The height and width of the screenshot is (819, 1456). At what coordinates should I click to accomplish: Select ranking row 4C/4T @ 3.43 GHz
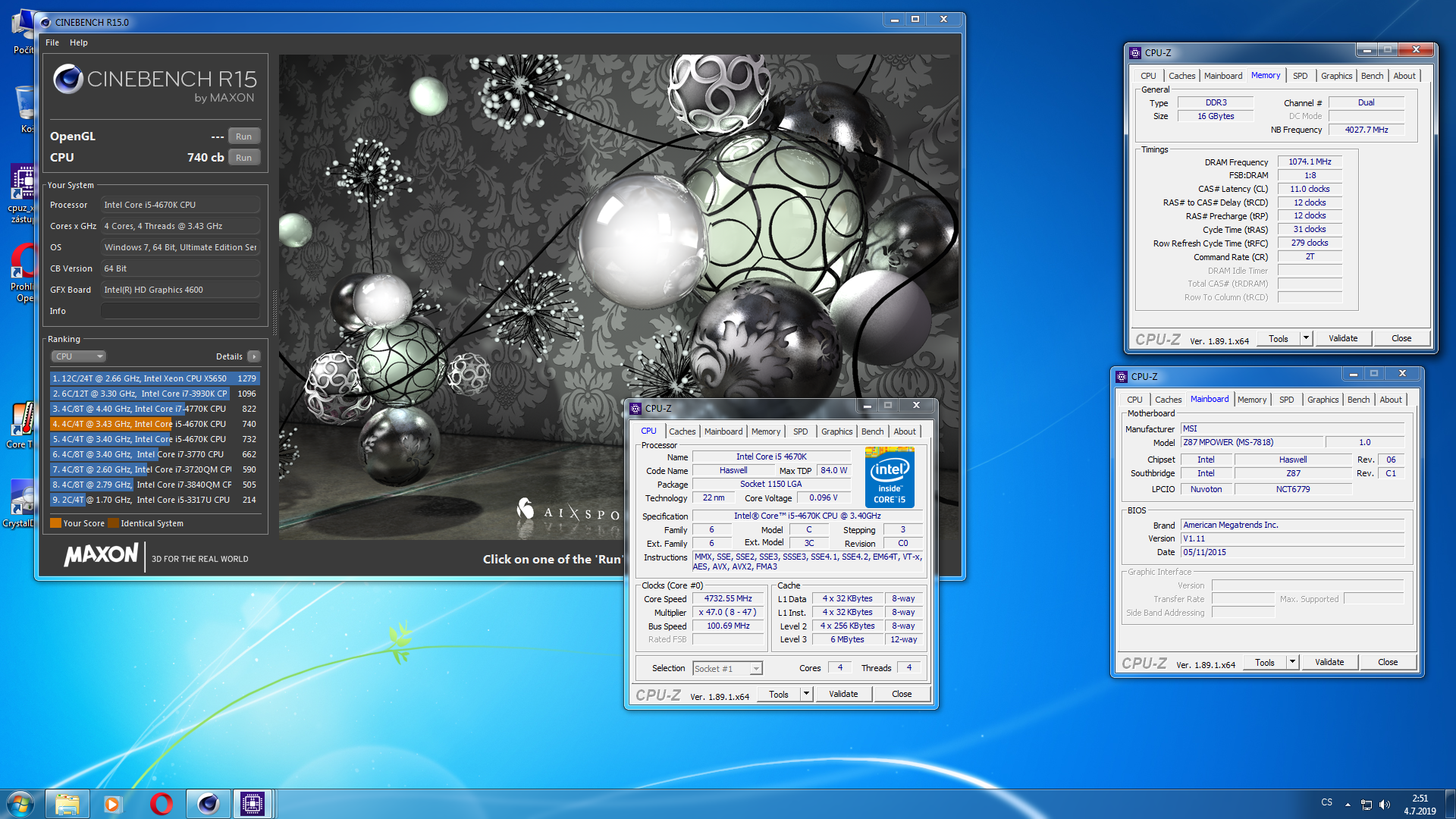(x=155, y=424)
